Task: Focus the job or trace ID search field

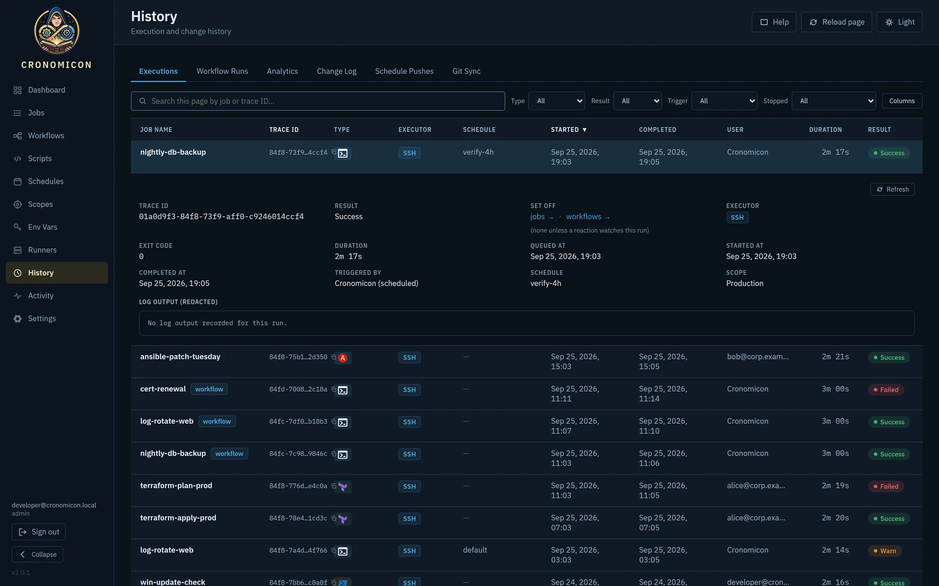Action: 318,101
